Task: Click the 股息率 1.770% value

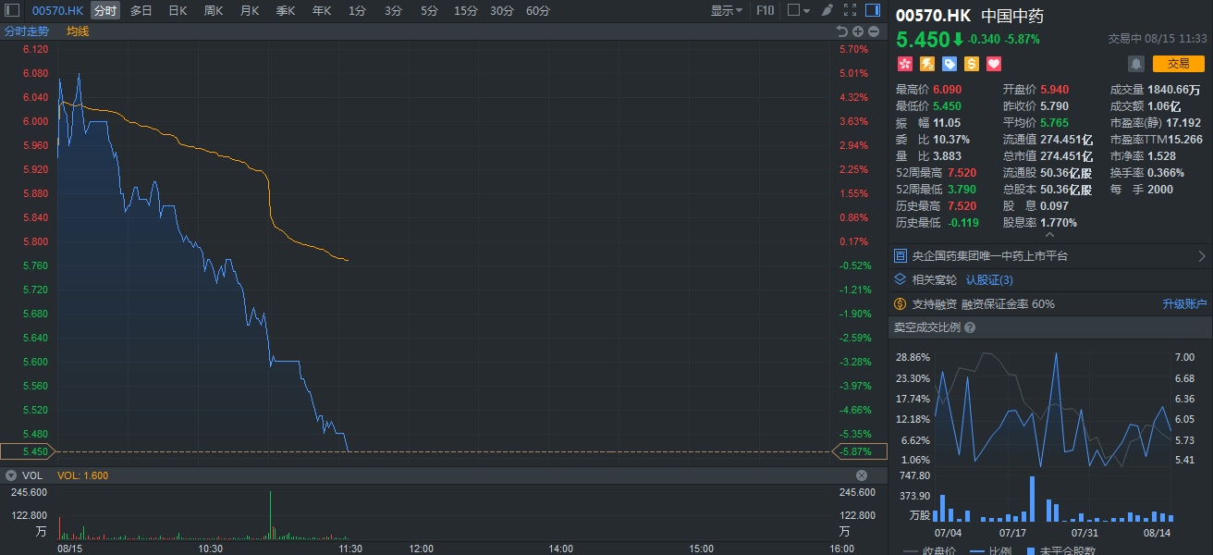Action: [x=1059, y=223]
